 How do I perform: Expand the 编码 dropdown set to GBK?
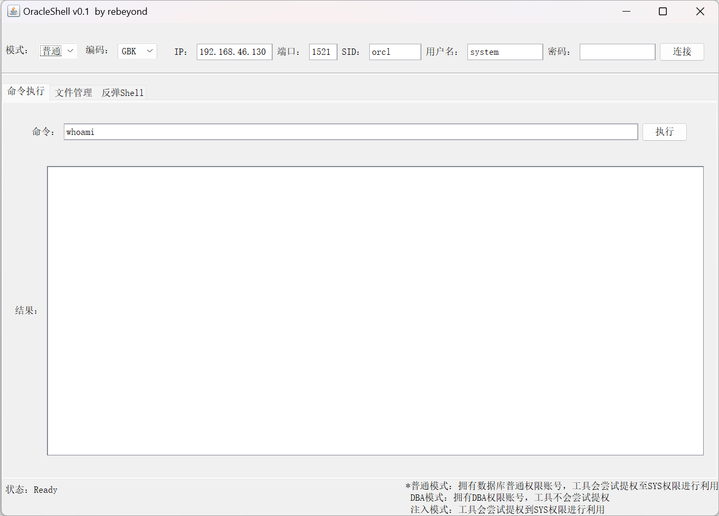pos(137,51)
